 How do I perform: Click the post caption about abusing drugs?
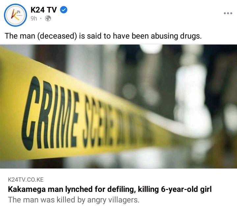pyautogui.click(x=103, y=36)
